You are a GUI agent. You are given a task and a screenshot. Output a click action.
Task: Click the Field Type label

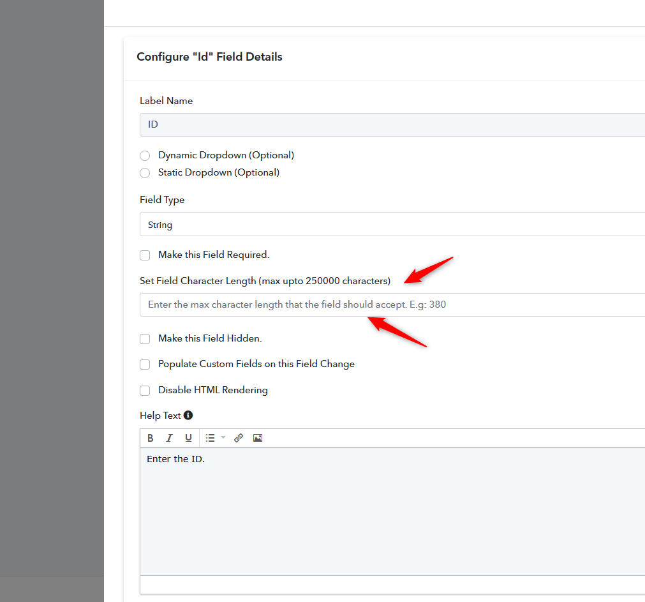tap(162, 200)
